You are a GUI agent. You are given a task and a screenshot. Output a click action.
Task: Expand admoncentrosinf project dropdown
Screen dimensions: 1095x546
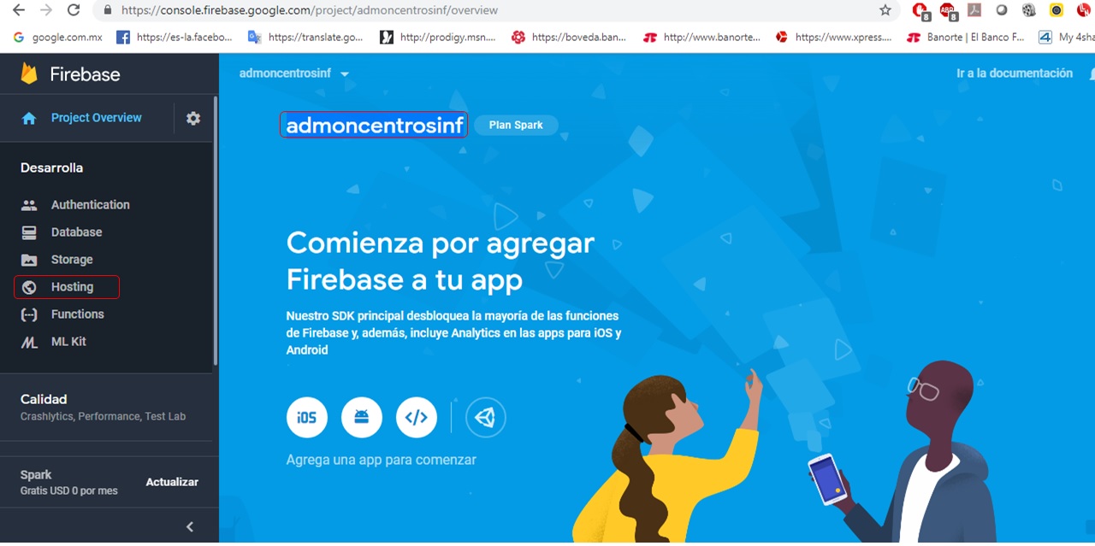(x=294, y=73)
